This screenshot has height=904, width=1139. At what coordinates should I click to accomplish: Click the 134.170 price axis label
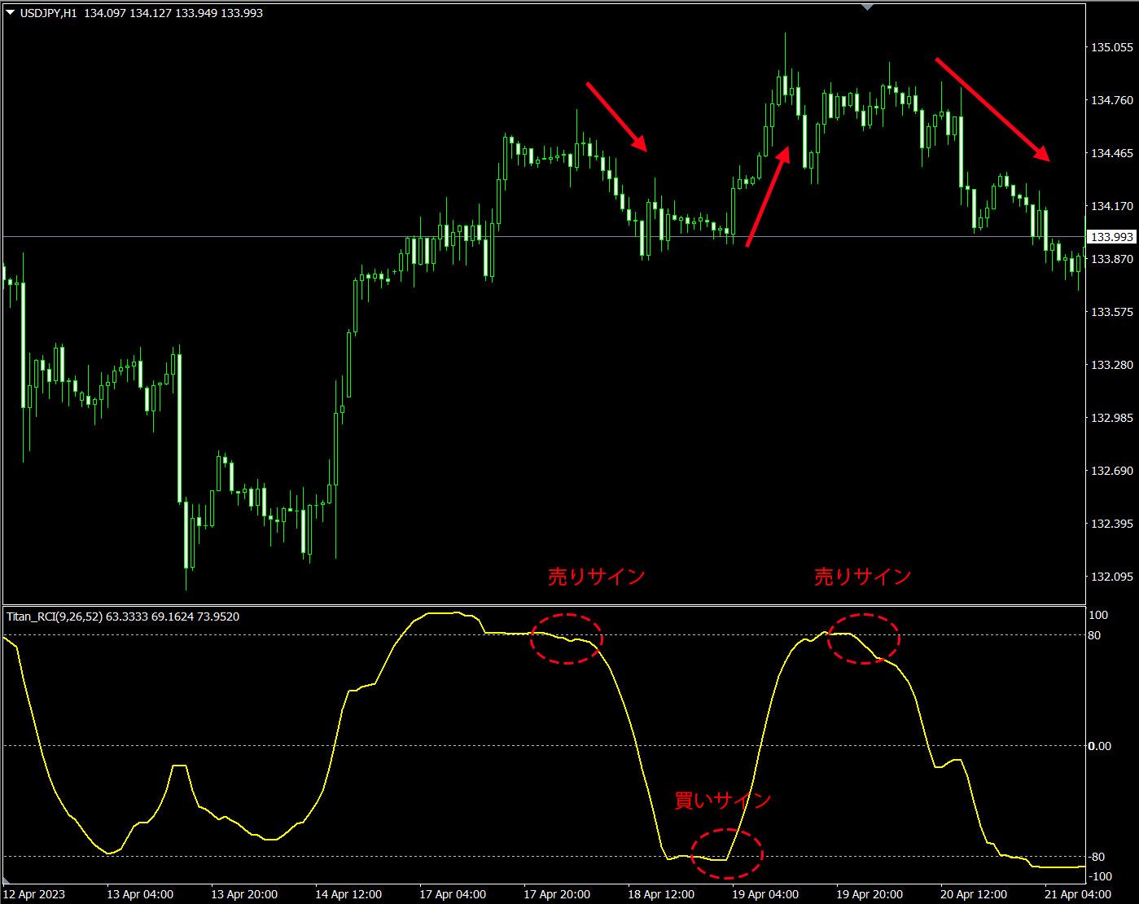point(1111,206)
